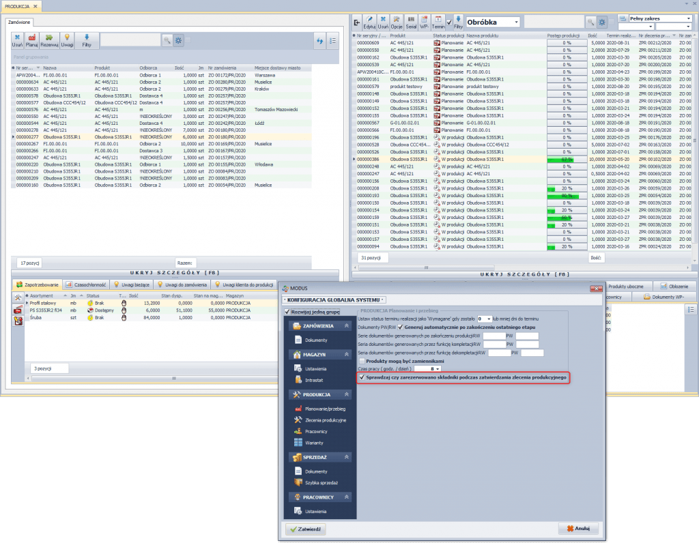Click the Termin calendar icon
The height and width of the screenshot is (543, 699).
click(x=438, y=23)
